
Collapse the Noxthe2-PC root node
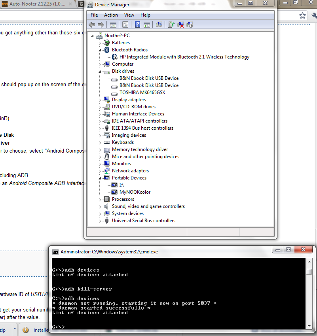click(x=92, y=36)
